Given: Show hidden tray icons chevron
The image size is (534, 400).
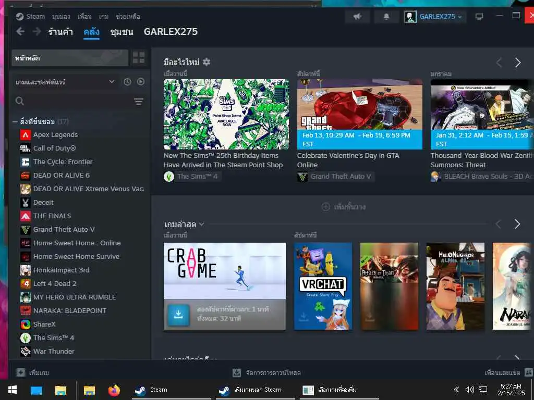Looking at the screenshot, I should pyautogui.click(x=457, y=390).
